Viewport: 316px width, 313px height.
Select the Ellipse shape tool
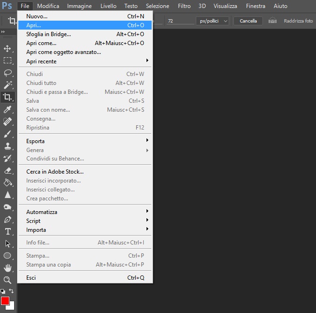pyautogui.click(x=8, y=256)
